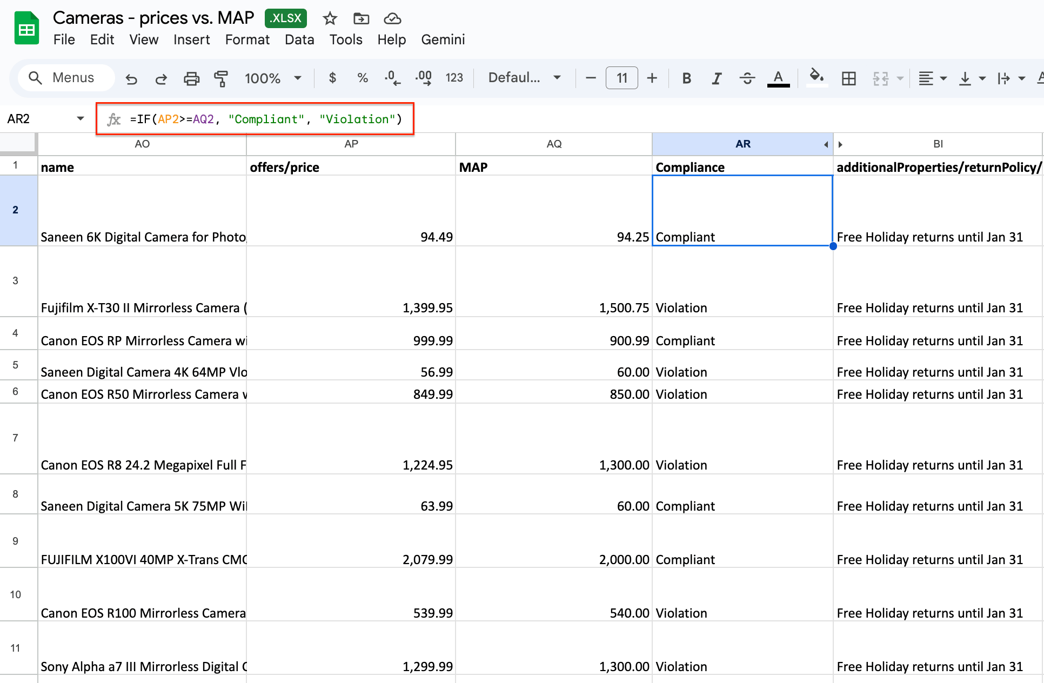Open the font family dropdown
This screenshot has height=683, width=1044.
click(x=524, y=78)
